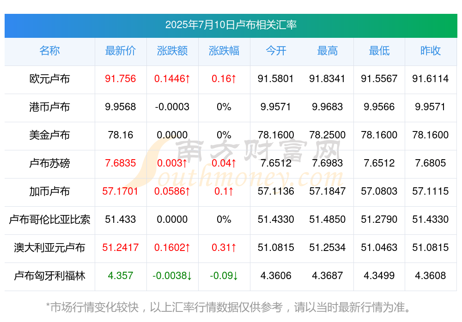Click latest price 4.357
The width and height of the screenshot is (462, 322).
[120, 276]
